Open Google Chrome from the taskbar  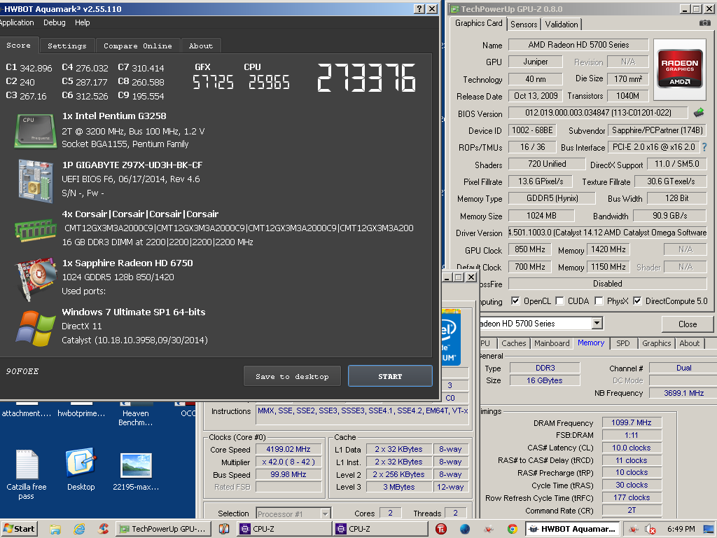pos(512,529)
